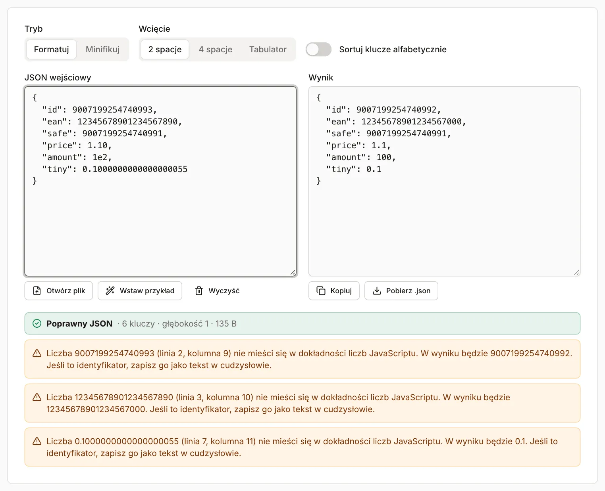This screenshot has height=491, width=605.
Task: Click the file icon in Otwórz plik
Action: 37,291
